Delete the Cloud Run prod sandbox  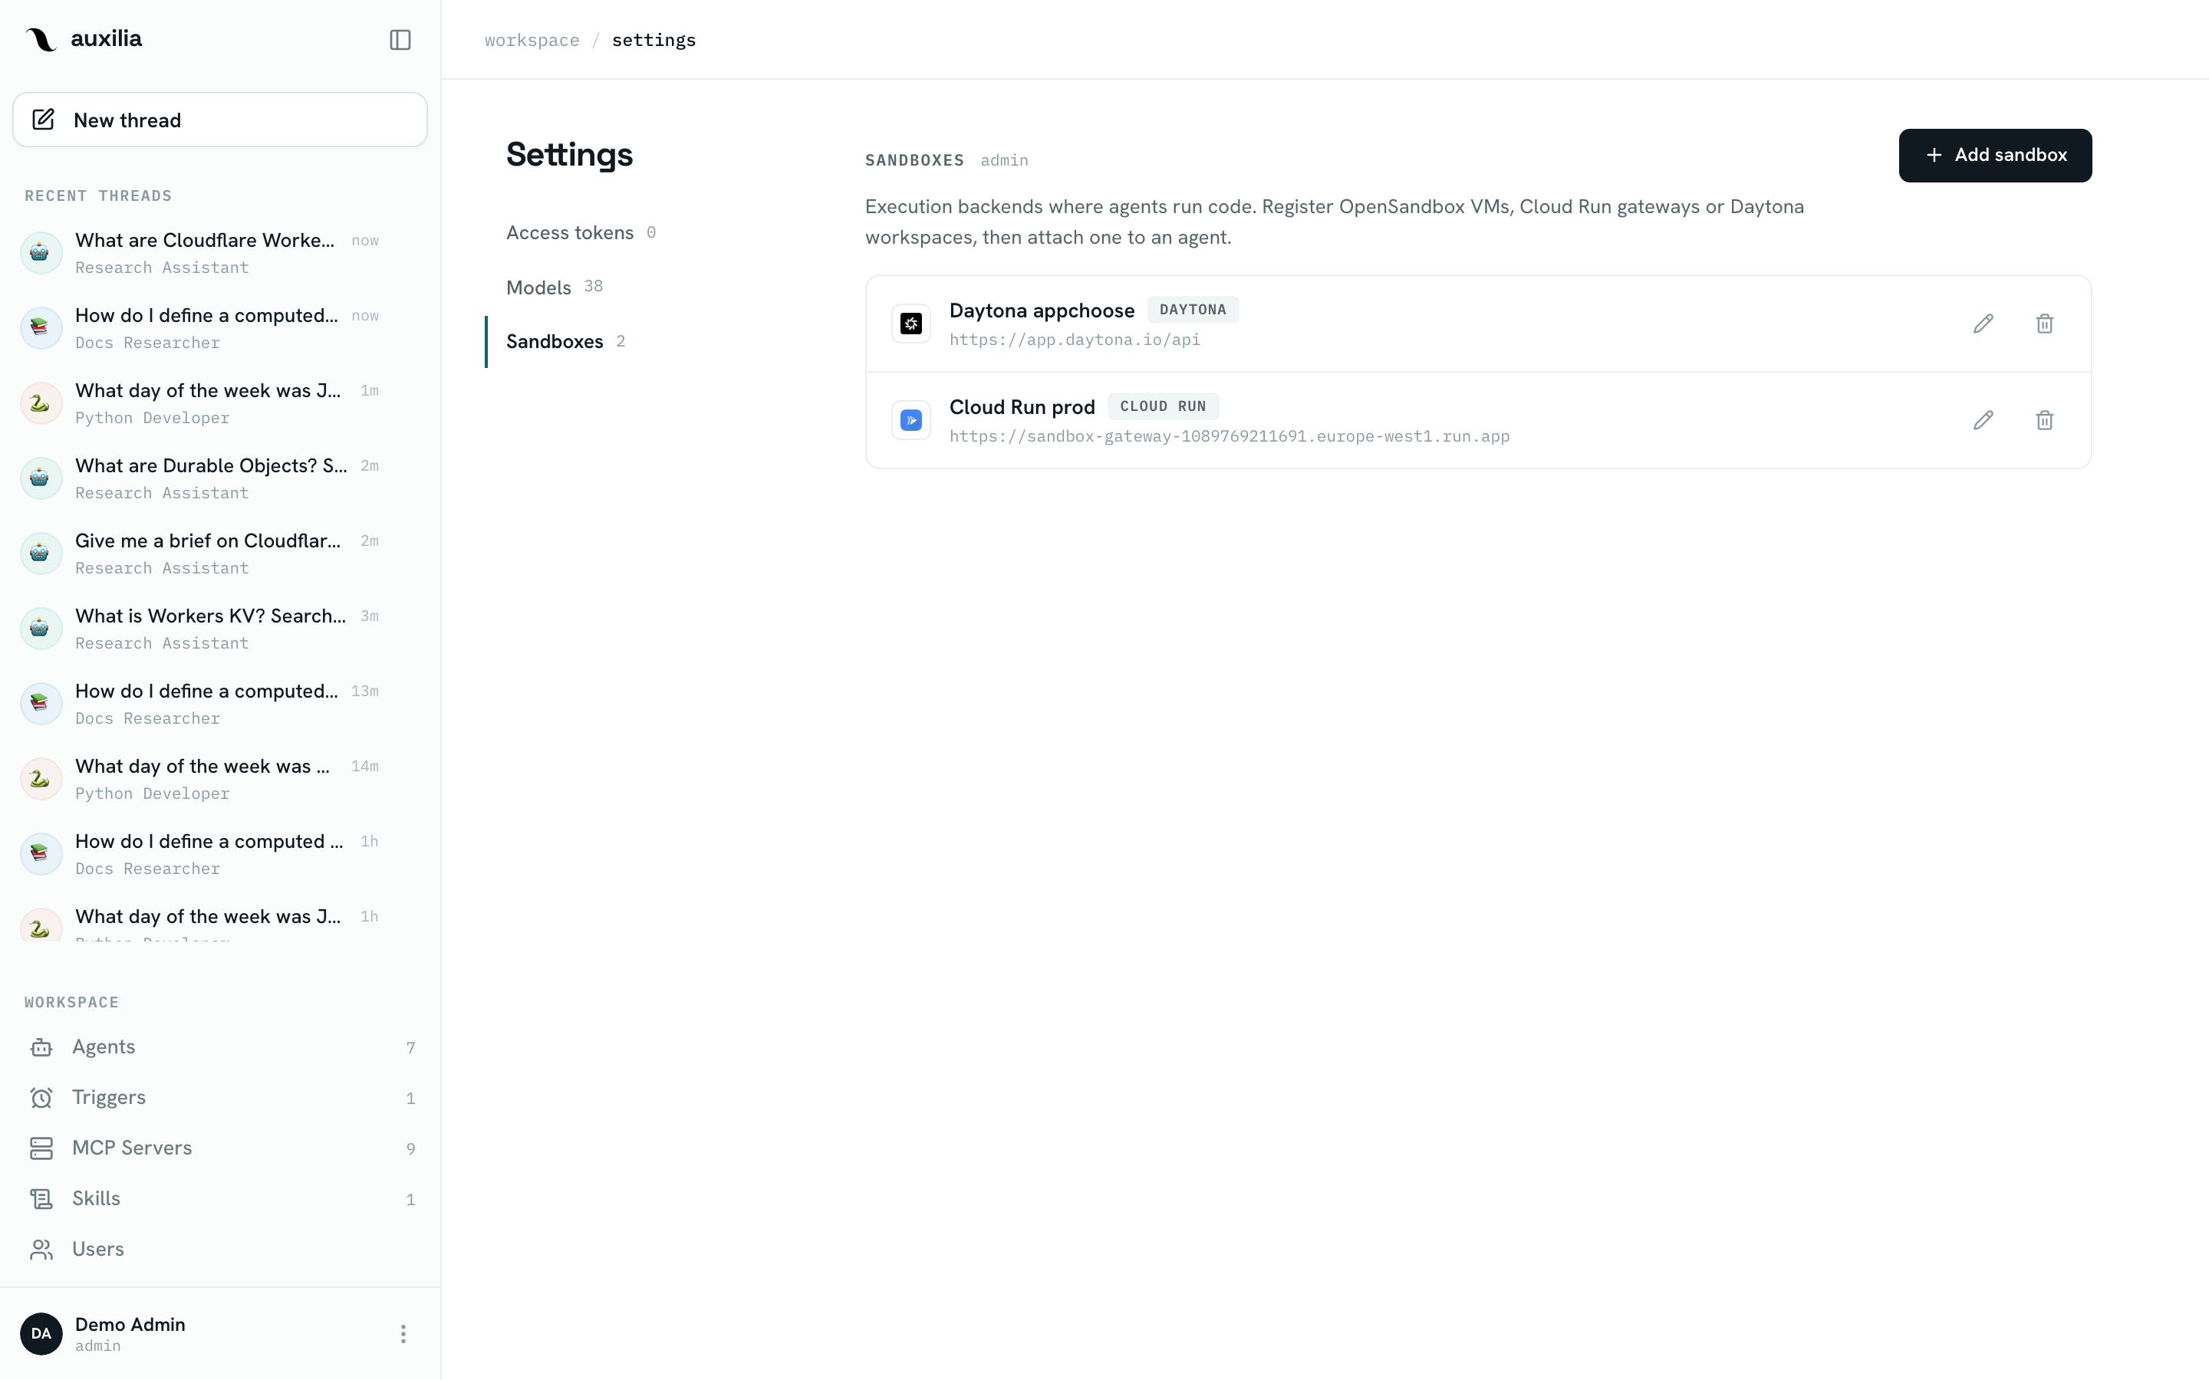click(2045, 421)
